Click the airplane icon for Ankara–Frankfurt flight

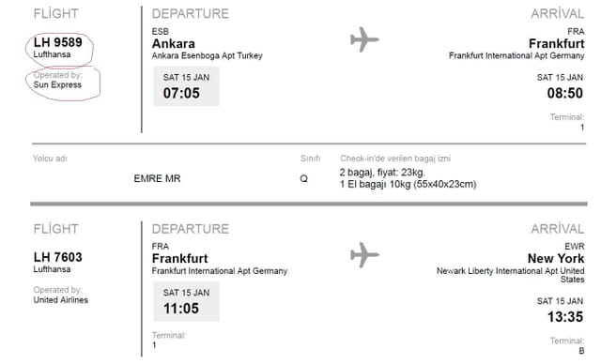click(x=364, y=39)
